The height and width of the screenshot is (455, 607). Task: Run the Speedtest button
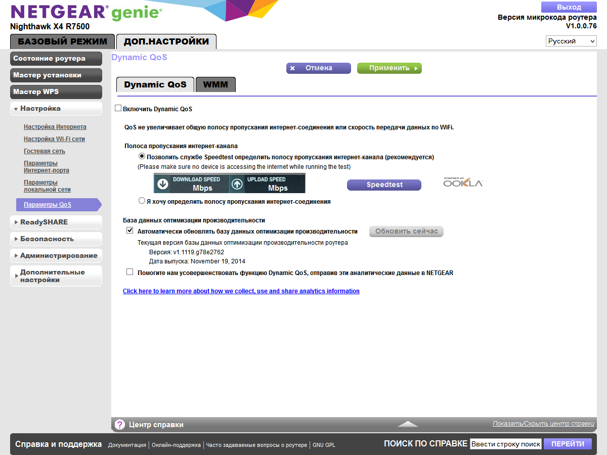click(384, 185)
